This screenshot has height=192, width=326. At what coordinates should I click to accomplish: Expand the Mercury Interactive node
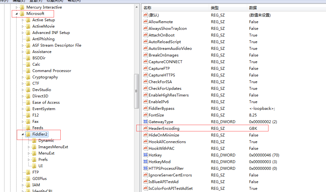17,8
